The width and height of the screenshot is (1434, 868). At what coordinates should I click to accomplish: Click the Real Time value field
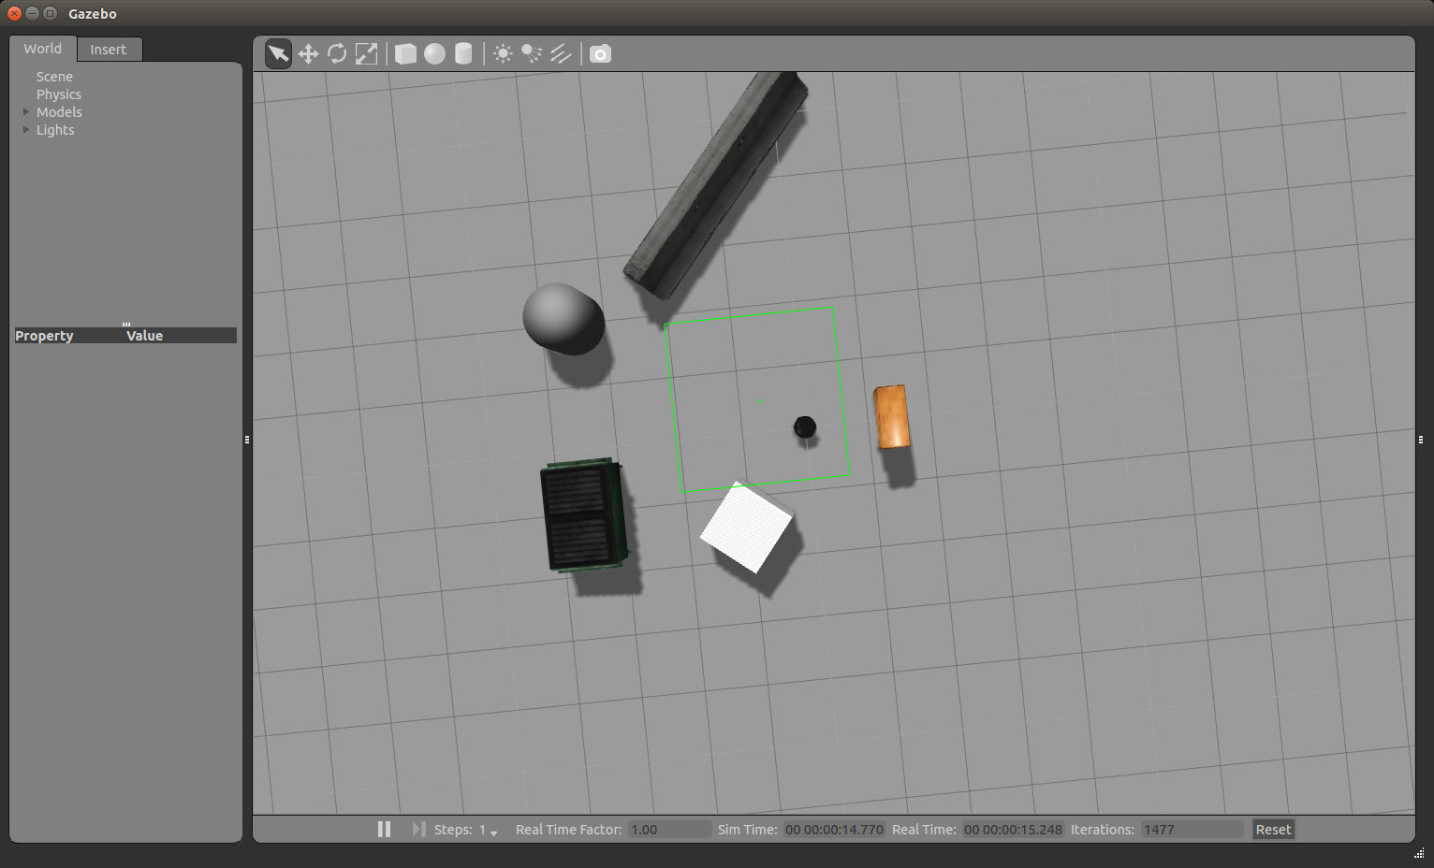coord(1014,830)
